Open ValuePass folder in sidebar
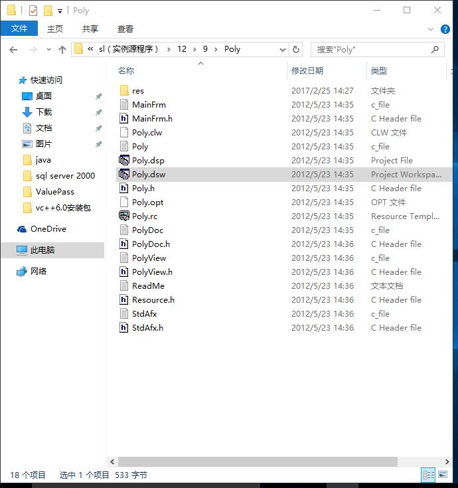Viewport: 458px width, 488px height. (x=48, y=192)
